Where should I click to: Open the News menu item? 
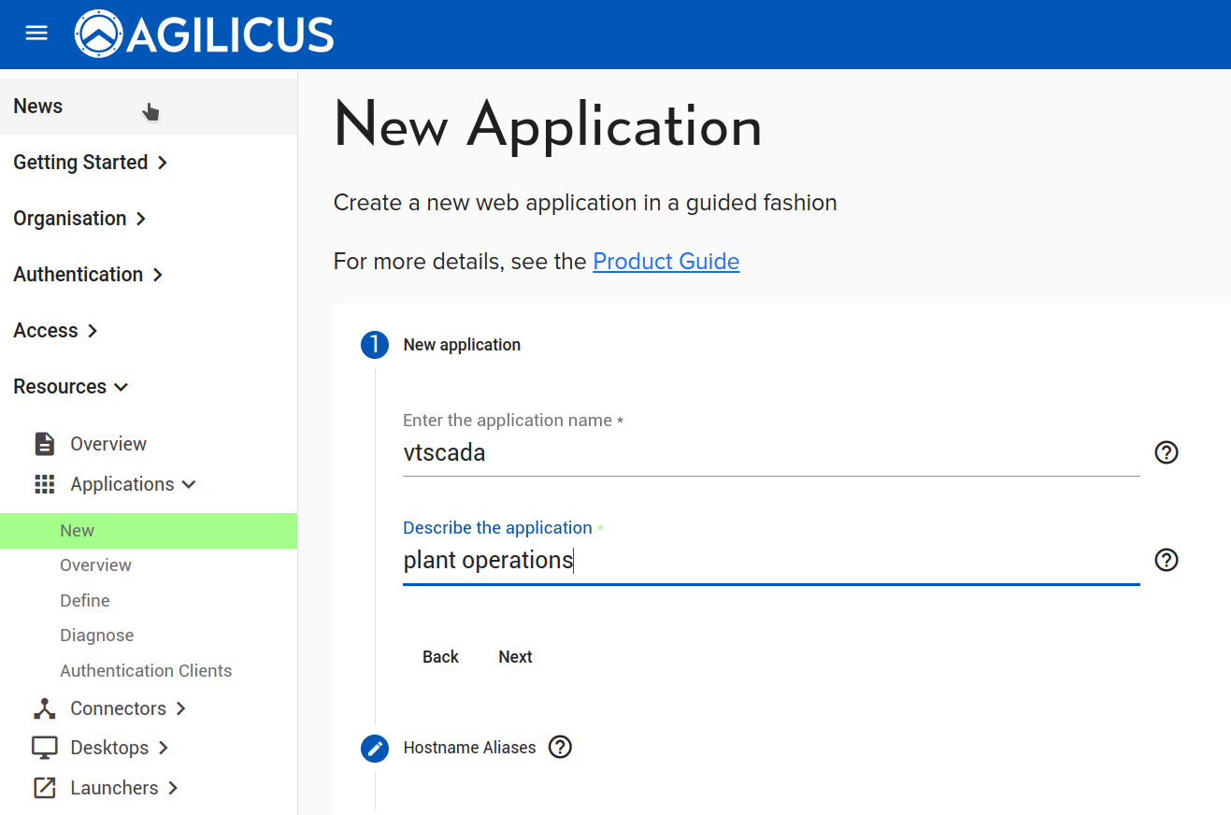coord(38,107)
